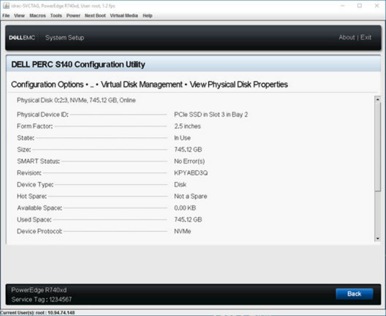Open the File menu

point(6,16)
